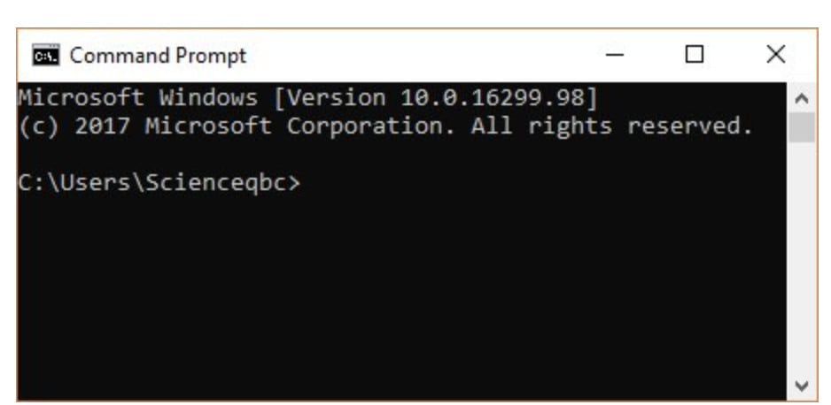This screenshot has width=831, height=405.
Task: Click the scrollbar up arrow
Action: click(x=802, y=97)
